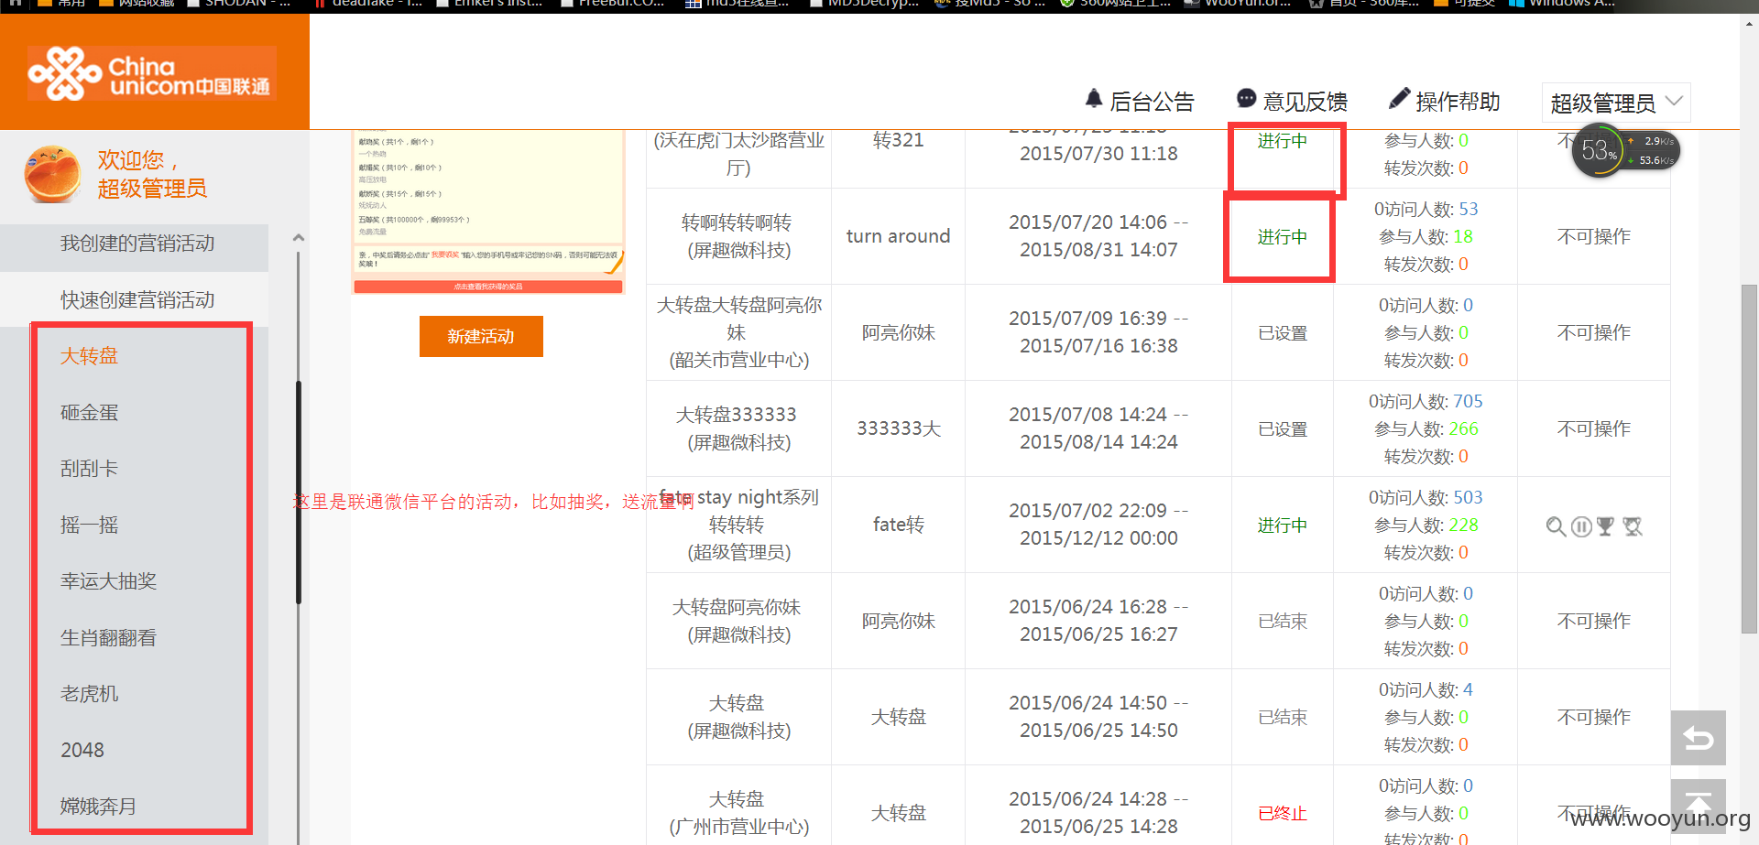Click visitor count 503
The height and width of the screenshot is (845, 1759).
point(1468,498)
